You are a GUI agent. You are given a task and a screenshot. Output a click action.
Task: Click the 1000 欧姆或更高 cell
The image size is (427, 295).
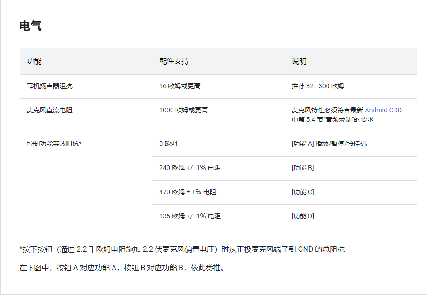point(183,110)
